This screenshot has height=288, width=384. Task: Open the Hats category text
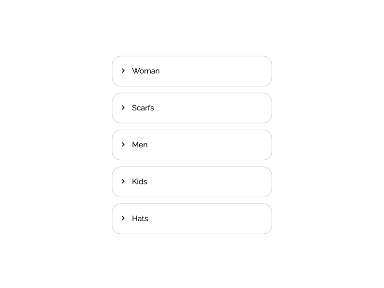point(140,219)
